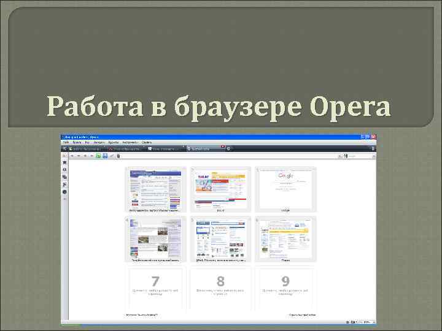The width and height of the screenshot is (442, 331).
Task: Open the Файл menu in Opera
Action: coord(66,142)
